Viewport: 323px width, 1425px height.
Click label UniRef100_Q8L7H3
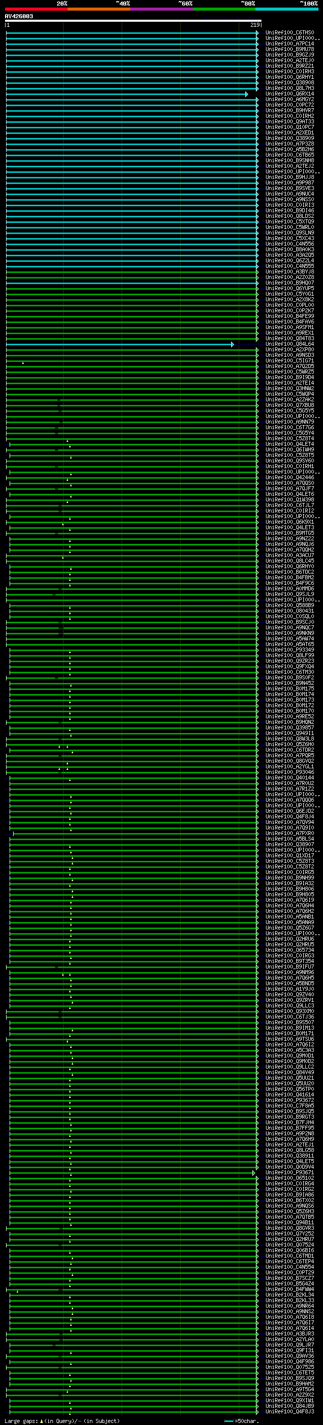pyautogui.click(x=290, y=88)
